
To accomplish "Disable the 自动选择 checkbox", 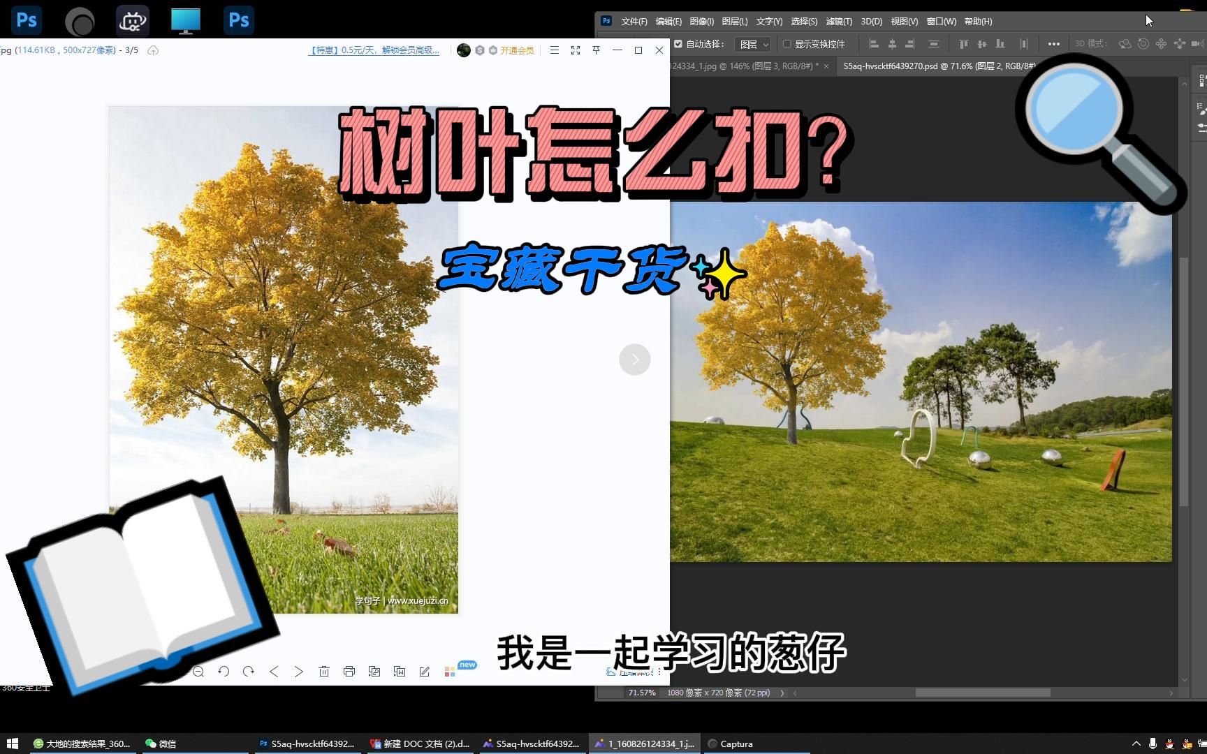I will point(678,44).
